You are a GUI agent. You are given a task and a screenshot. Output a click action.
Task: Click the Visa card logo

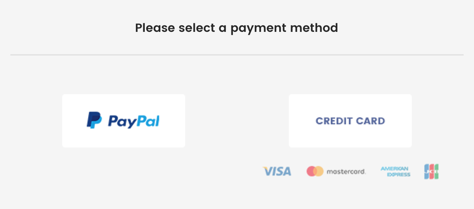click(277, 171)
